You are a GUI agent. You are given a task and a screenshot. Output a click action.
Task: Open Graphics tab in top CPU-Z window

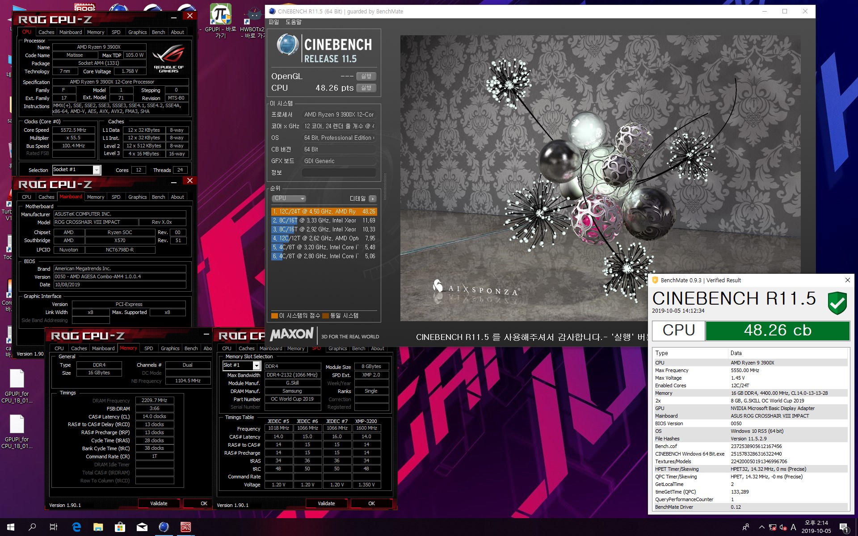(137, 32)
